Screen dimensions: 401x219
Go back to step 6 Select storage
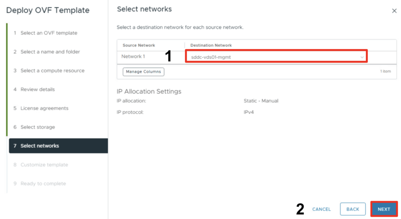pos(38,127)
